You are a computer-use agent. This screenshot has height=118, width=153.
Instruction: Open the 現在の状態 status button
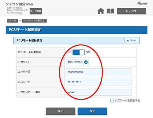36,11
